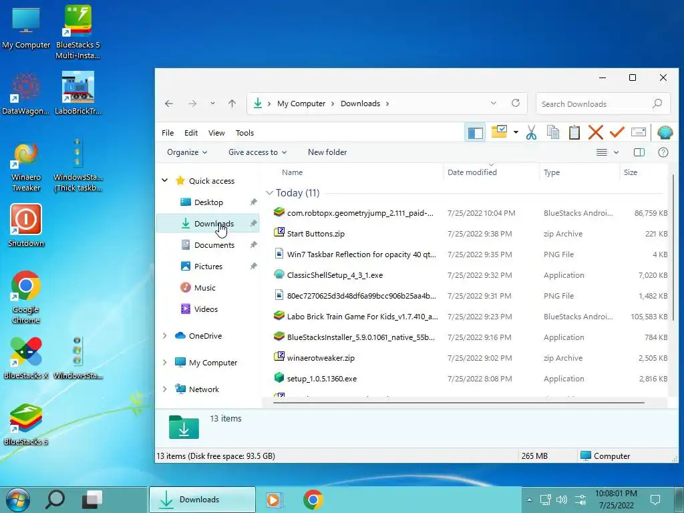Click the Copy toolbar icon

pos(552,132)
